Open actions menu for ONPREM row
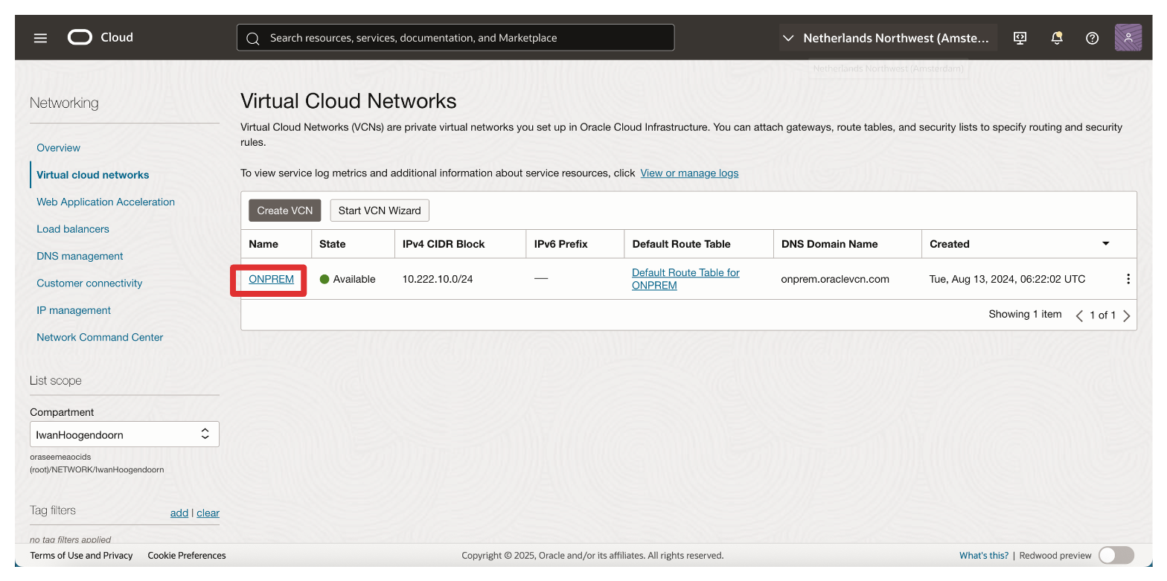The image size is (1167, 581). point(1128,279)
